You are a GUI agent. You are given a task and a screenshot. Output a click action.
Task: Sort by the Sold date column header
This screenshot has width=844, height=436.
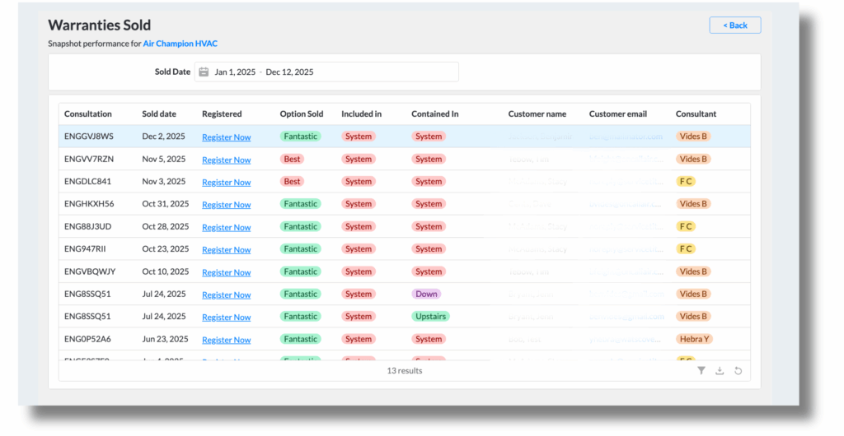[x=158, y=114]
